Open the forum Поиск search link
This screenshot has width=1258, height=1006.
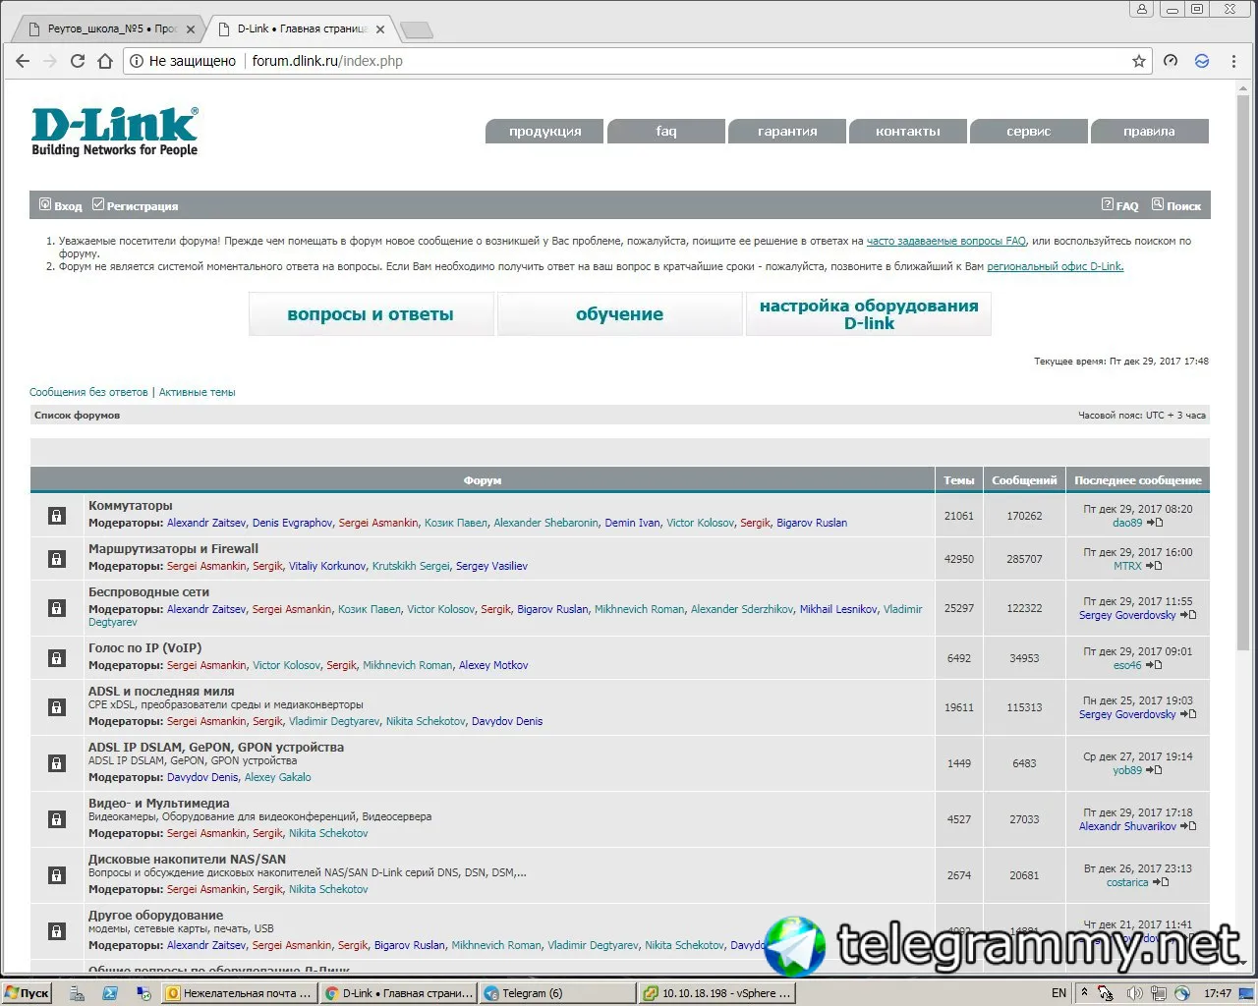click(1176, 205)
